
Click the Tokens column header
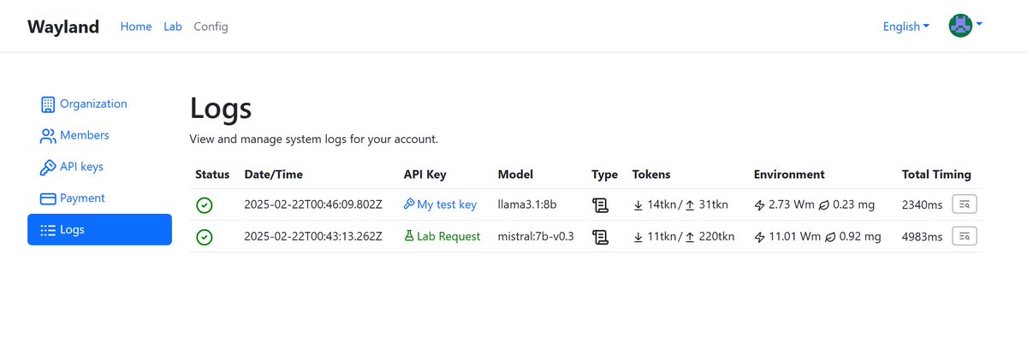pos(651,174)
